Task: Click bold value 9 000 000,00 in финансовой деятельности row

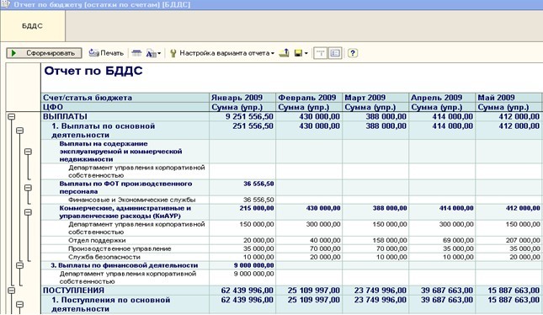Action: 254,265
